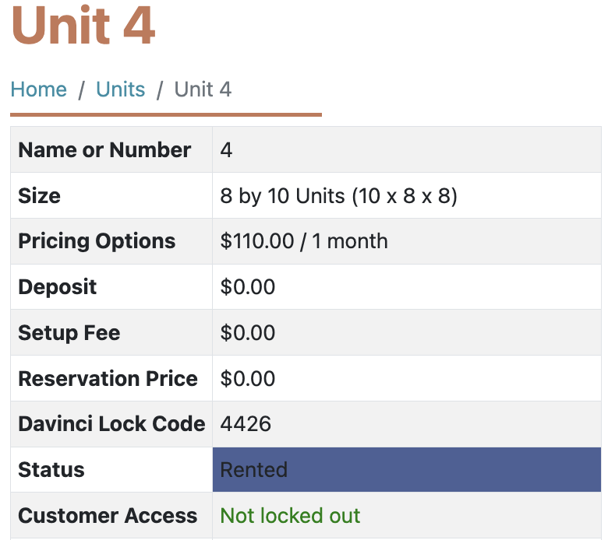Screen dimensions: 608x540
Task: Select the Davinci Lock Code value 4426
Action: click(x=246, y=423)
